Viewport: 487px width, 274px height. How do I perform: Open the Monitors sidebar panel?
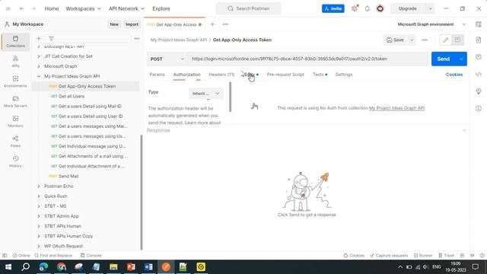point(15,122)
